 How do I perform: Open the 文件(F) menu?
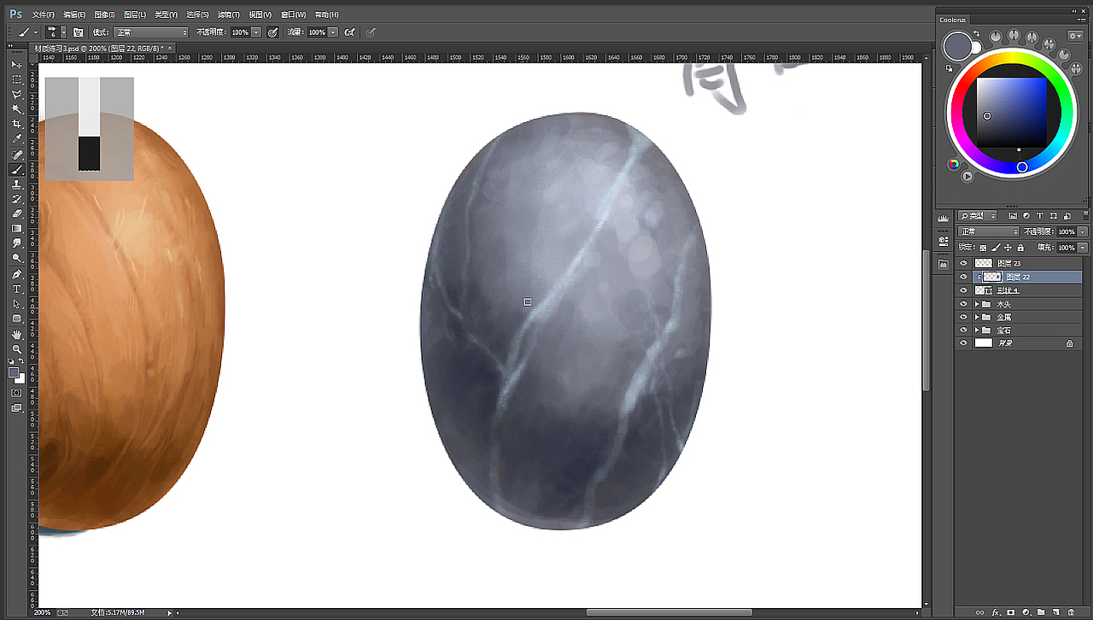[x=43, y=15]
